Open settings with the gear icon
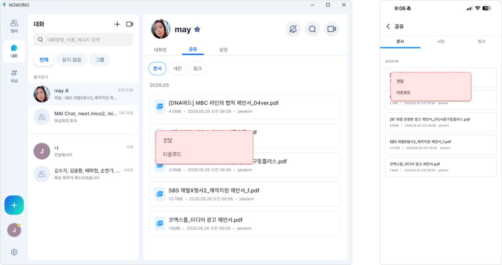This screenshot has width=502, height=265. coord(14,252)
